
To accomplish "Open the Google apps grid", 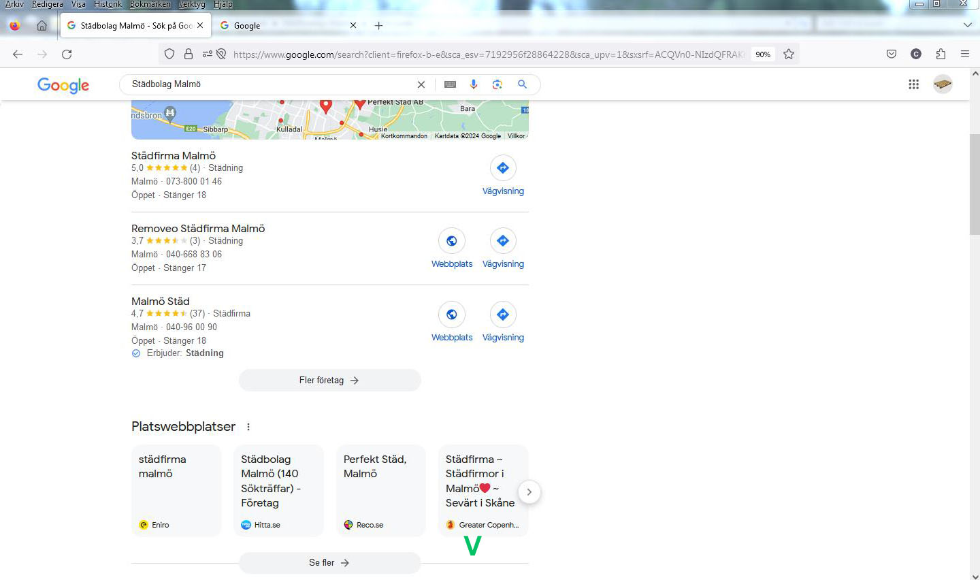I will pyautogui.click(x=914, y=84).
